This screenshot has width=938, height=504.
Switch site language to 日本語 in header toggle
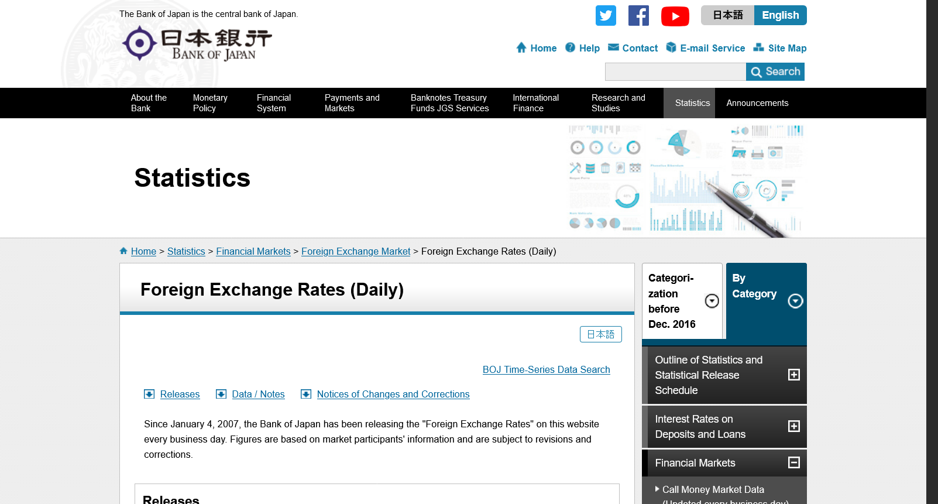(x=727, y=15)
